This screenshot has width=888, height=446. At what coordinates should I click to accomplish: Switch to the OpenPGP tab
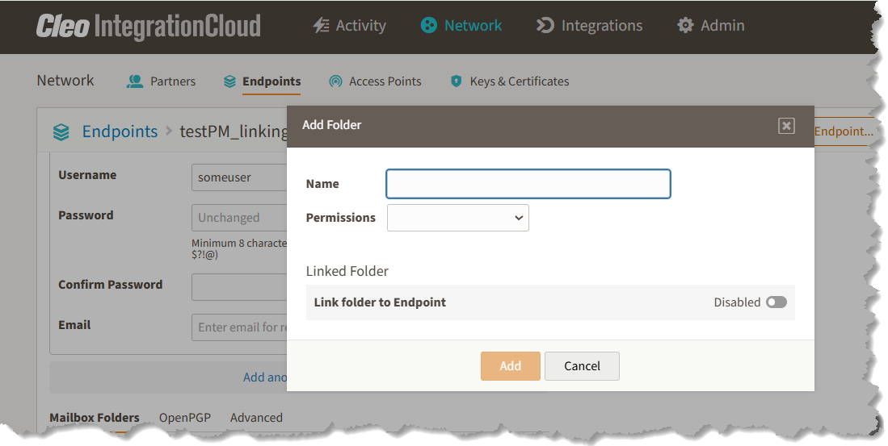coord(184,418)
